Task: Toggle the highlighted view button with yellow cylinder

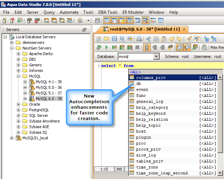Action: [122, 21]
